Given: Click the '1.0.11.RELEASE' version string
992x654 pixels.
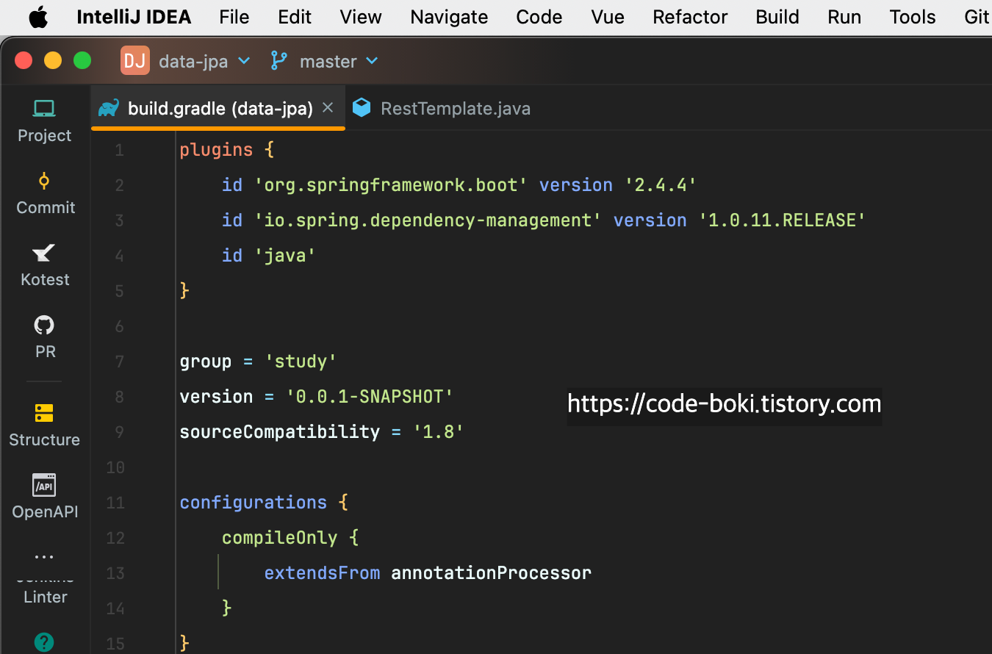Looking at the screenshot, I should (x=782, y=220).
